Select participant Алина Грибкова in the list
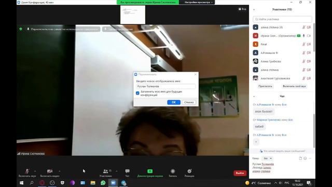Image resolution: width=332 pixels, height=187 pixels. [282, 61]
